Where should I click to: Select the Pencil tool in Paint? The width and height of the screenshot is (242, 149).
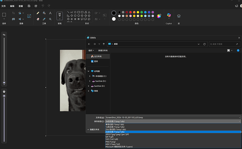point(38,13)
